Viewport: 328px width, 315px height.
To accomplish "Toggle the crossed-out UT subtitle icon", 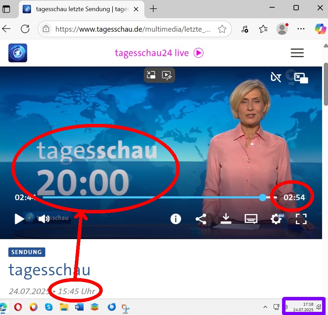I will [276, 77].
